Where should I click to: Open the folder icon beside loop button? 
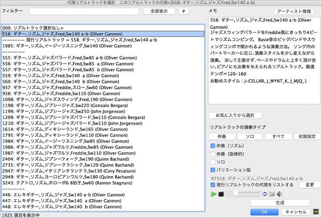[272, 194]
